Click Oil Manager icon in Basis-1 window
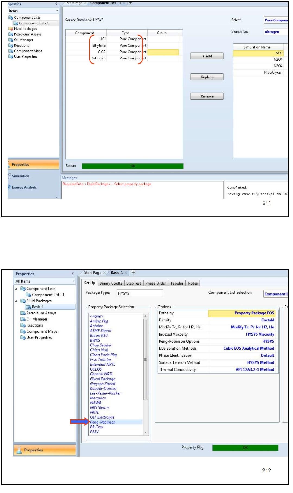293x493 pixels. coord(23,319)
